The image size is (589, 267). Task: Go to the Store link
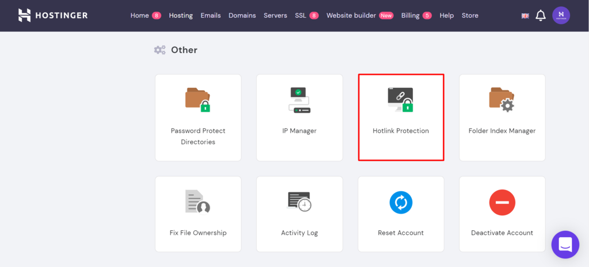coord(470,16)
